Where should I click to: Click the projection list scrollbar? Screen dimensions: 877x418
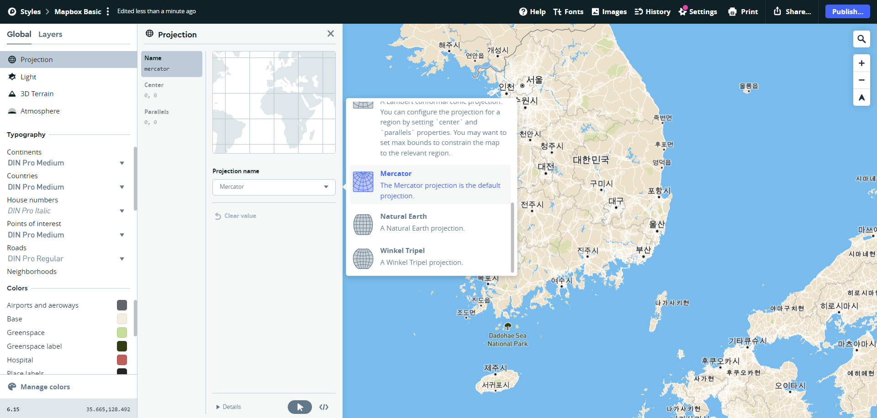[512, 237]
